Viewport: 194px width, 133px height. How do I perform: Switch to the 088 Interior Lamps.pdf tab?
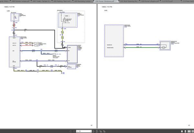point(21,1)
